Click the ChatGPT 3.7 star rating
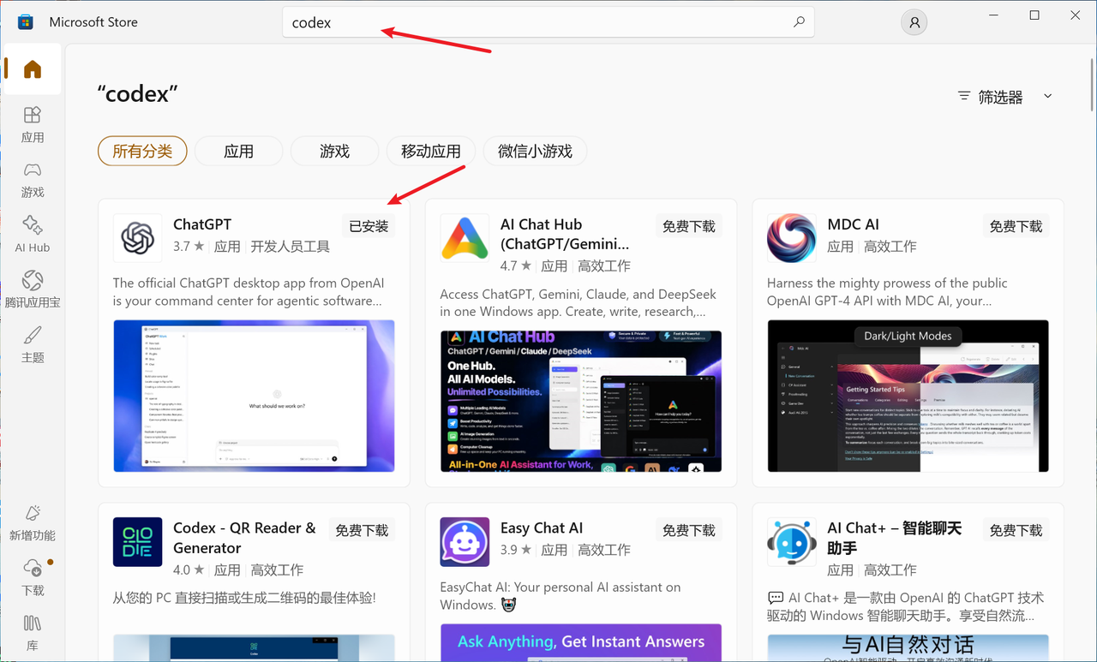 click(189, 246)
